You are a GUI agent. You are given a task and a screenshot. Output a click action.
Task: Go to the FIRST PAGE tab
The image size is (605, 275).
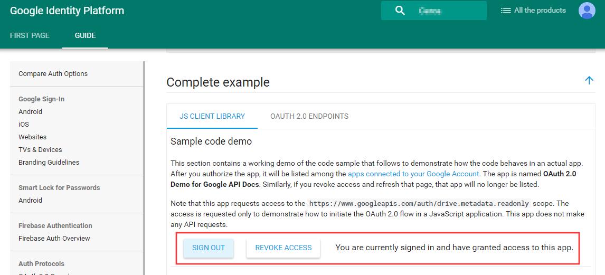click(x=30, y=35)
